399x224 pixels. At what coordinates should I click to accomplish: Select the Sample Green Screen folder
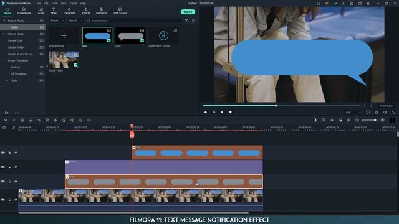(x=21, y=54)
